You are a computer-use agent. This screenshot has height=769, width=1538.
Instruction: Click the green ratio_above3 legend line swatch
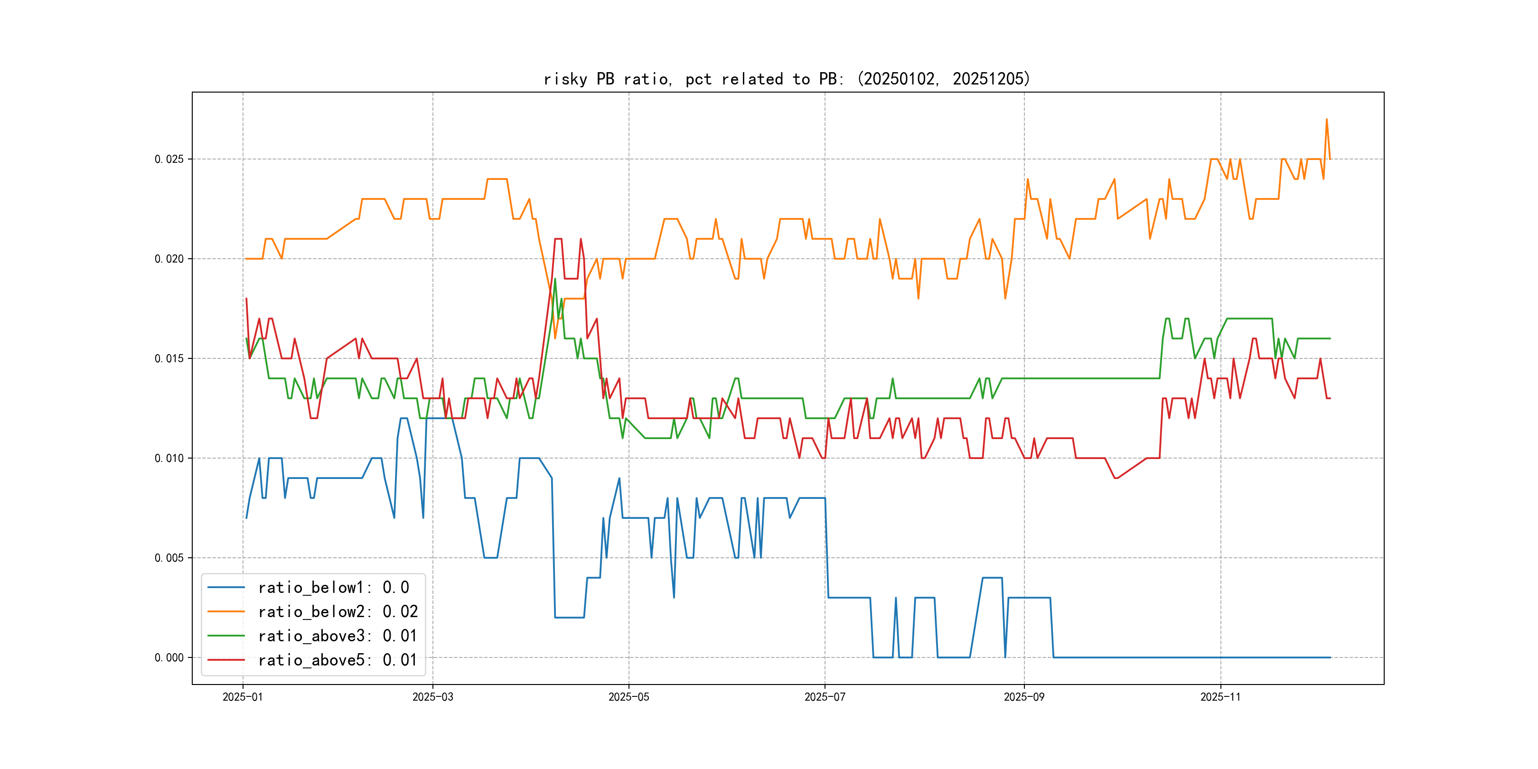coord(225,636)
